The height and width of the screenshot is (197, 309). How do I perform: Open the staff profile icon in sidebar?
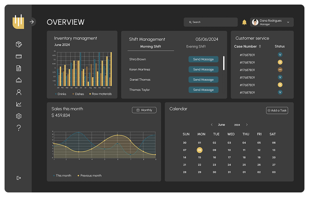[x=19, y=92]
